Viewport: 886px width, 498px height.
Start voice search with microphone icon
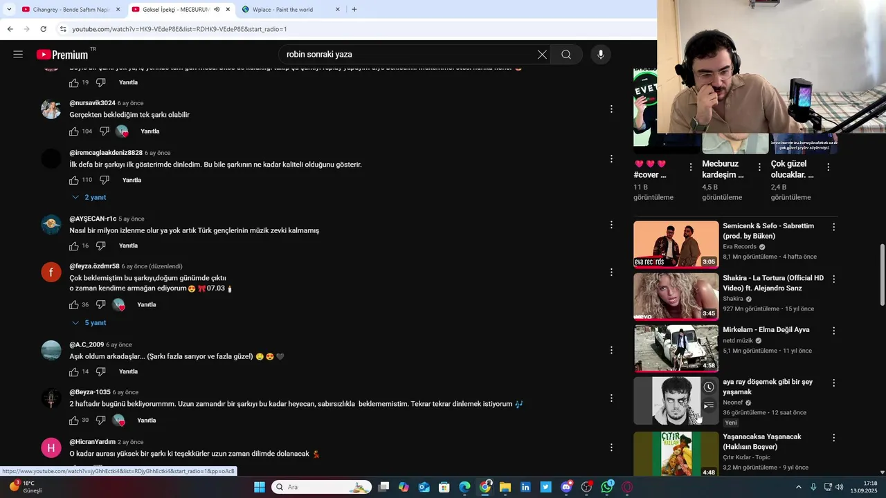(601, 55)
